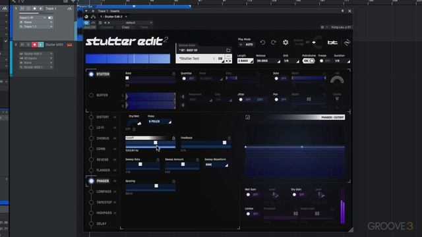This screenshot has height=237, width=422.
Task: Open the Release dropdown
Action: click(x=268, y=61)
